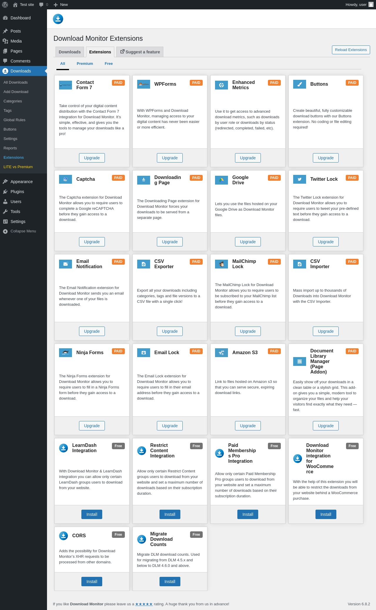376x610 pixels.
Task: Click the Captcha extension icon
Action: tap(66, 179)
